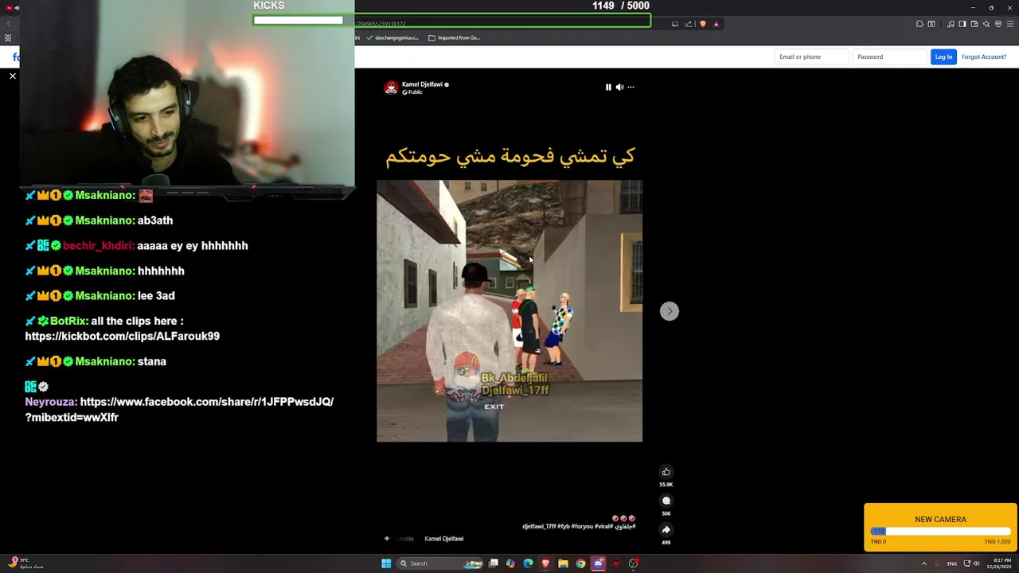Show hidden system tray icons chevron

click(x=923, y=563)
